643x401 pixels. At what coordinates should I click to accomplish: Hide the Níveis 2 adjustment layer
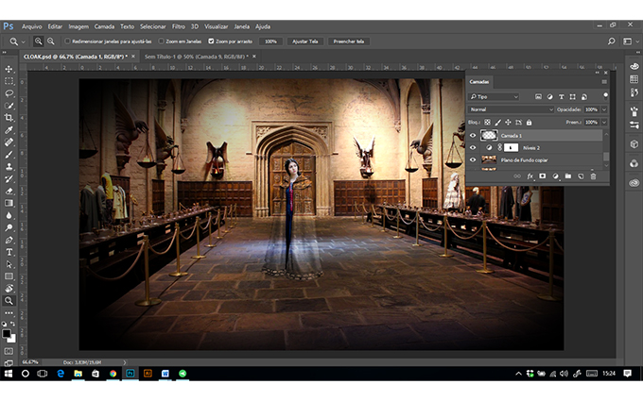tap(473, 148)
